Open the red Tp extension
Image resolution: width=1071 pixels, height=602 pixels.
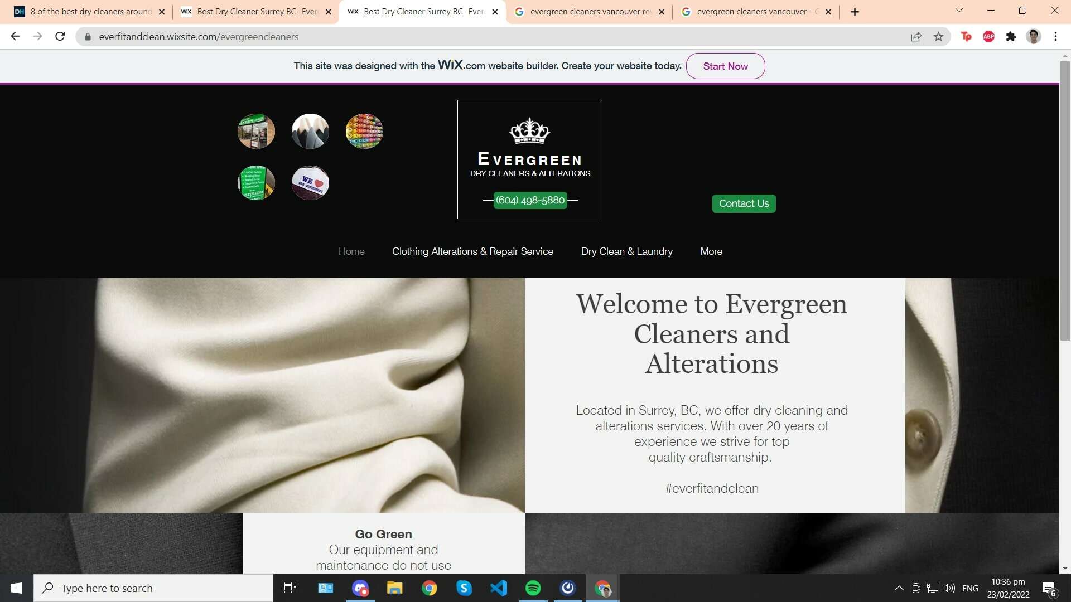point(966,37)
